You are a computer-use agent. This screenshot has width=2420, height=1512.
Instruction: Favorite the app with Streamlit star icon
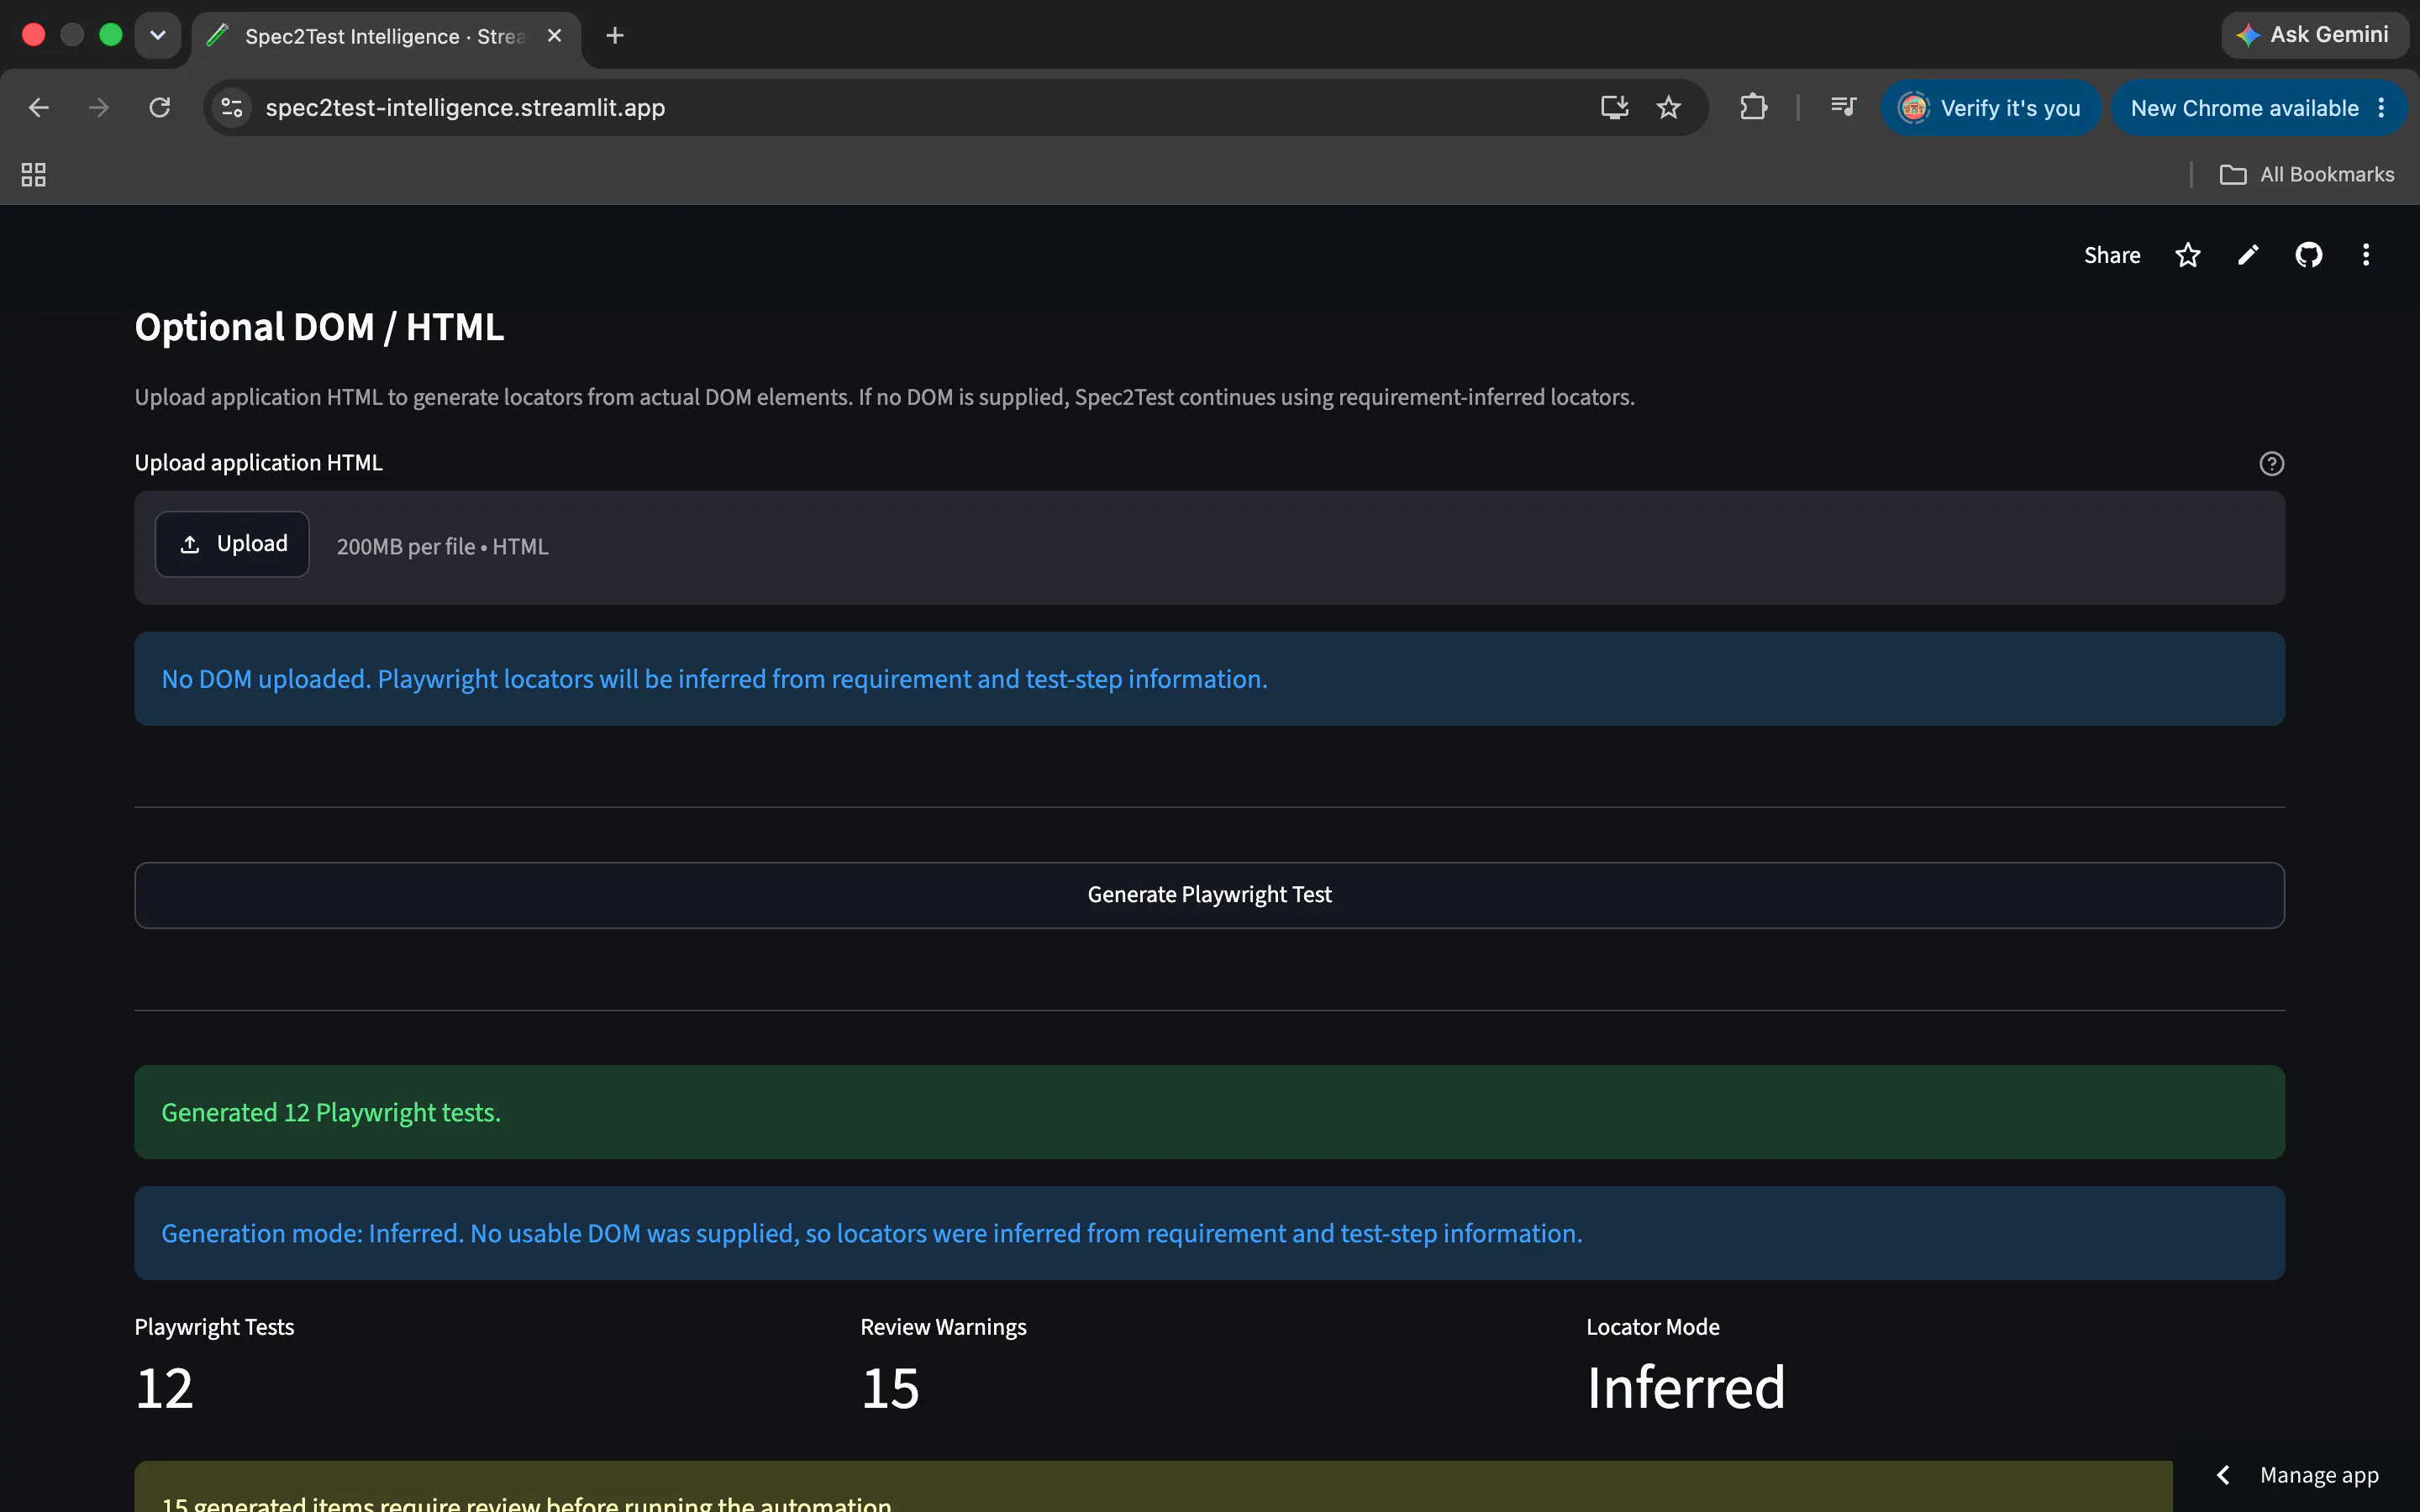(x=2188, y=255)
